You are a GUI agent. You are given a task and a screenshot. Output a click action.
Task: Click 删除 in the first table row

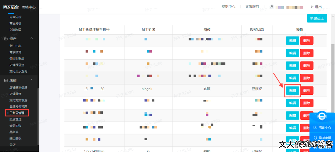[x=307, y=41]
